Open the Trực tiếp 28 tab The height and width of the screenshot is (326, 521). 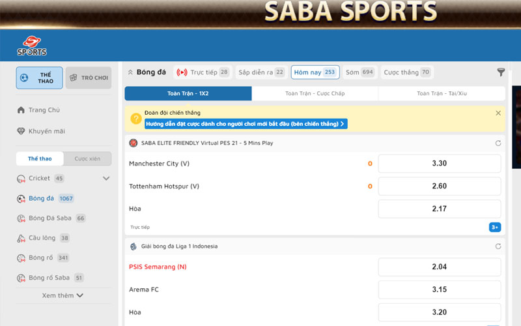[203, 72]
